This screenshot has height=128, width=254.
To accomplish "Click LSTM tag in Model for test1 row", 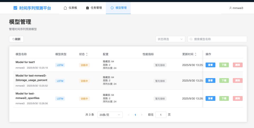I will pos(60,65).
